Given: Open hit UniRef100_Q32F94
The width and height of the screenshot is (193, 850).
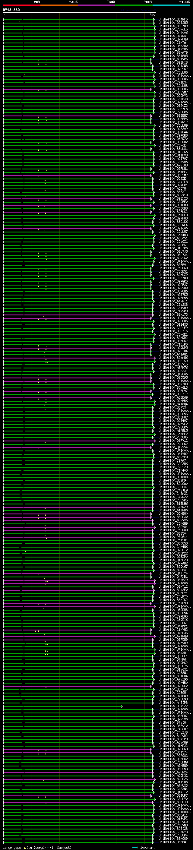Looking at the screenshot, I should point(173,480).
